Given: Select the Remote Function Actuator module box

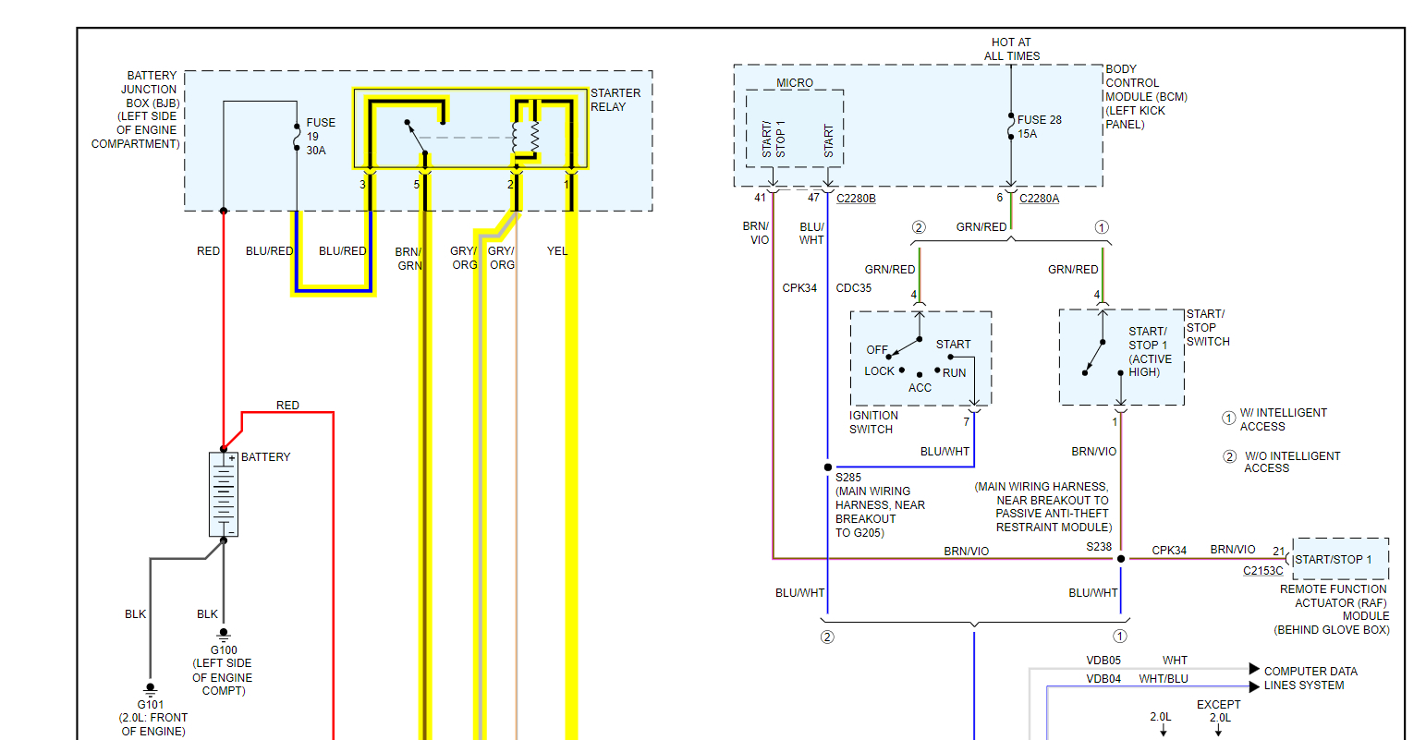Looking at the screenshot, I should pos(1341,559).
